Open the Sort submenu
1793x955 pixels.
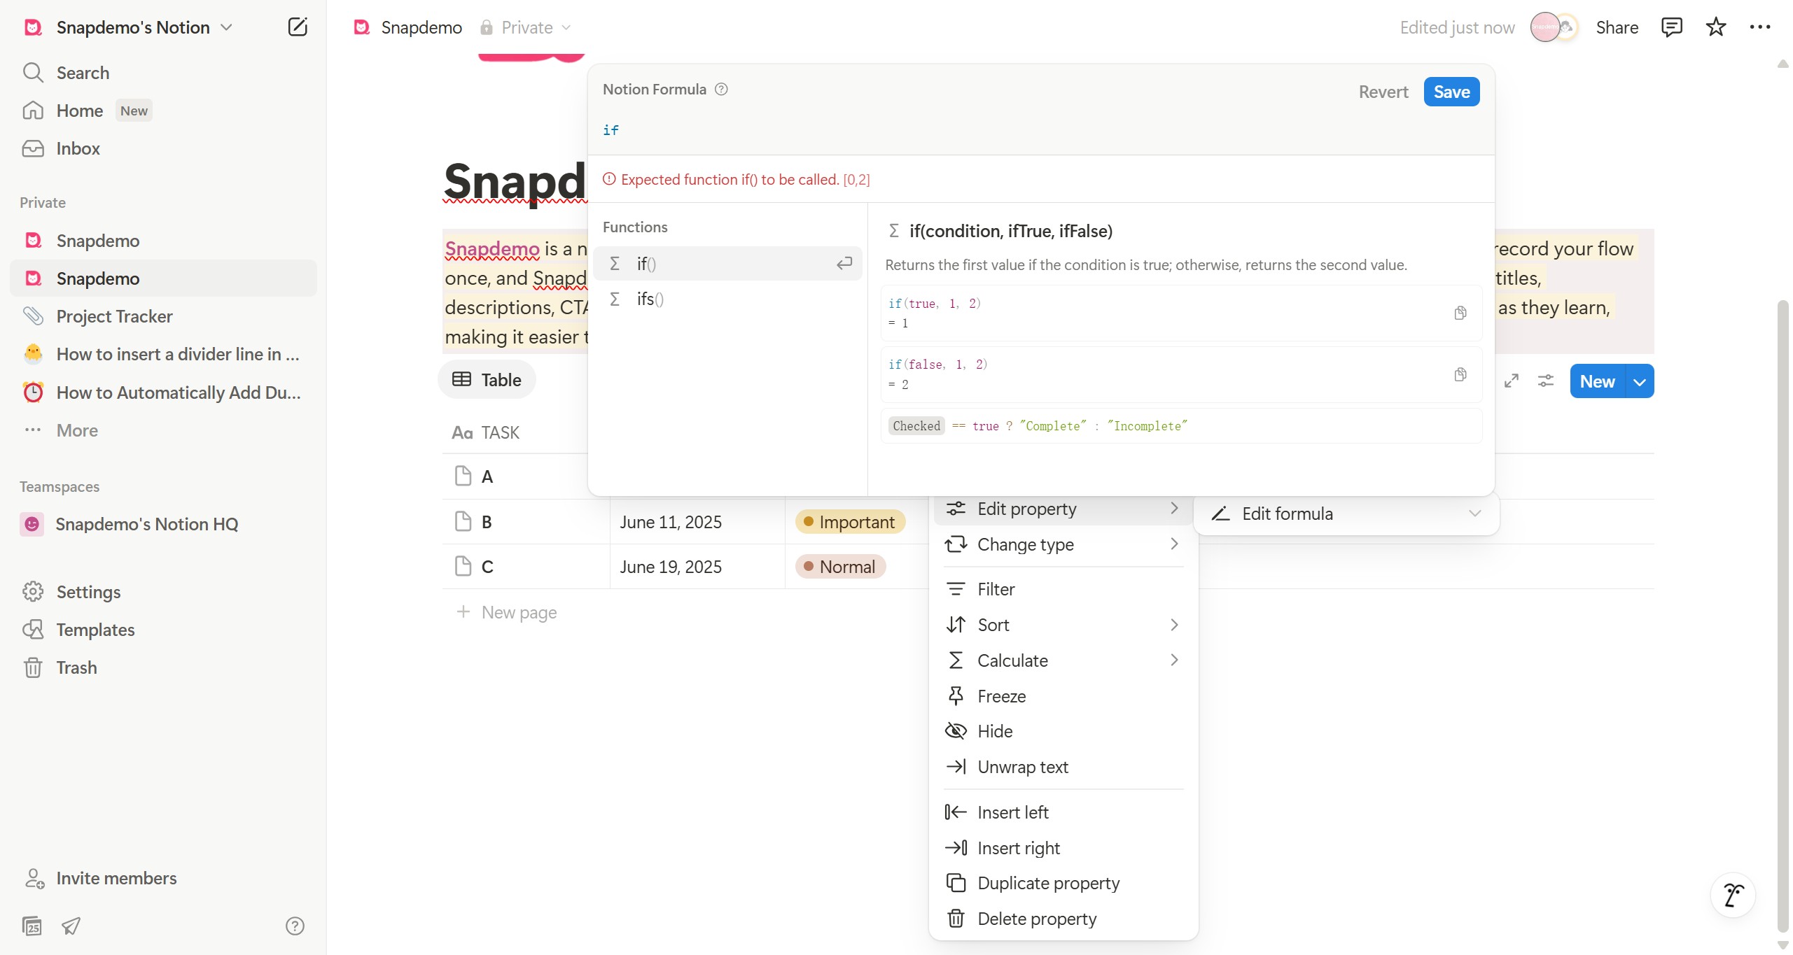(x=1063, y=625)
